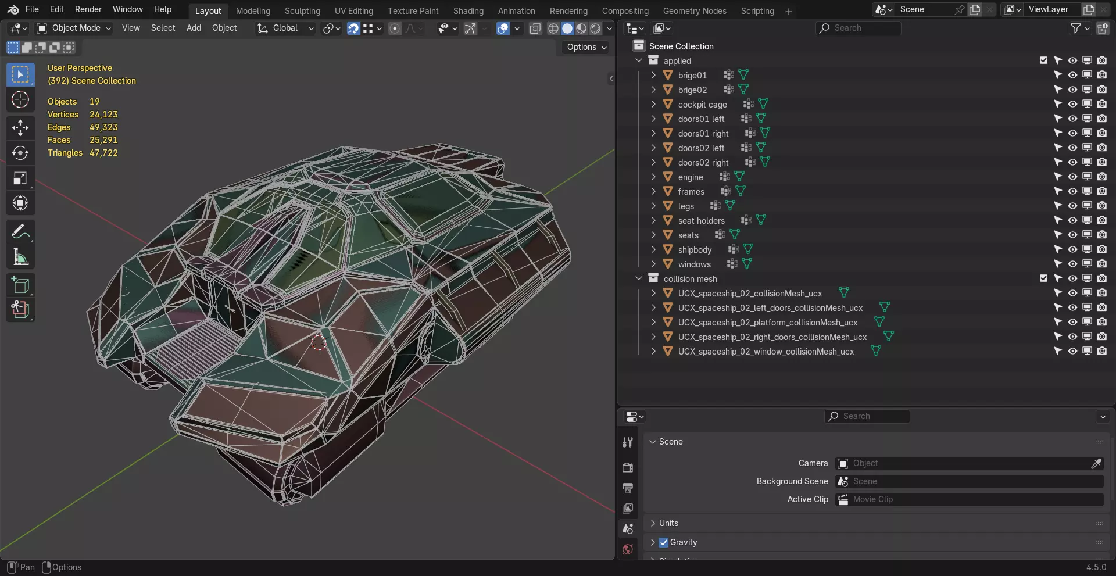Activate the 3D Cursor tool

(20, 100)
